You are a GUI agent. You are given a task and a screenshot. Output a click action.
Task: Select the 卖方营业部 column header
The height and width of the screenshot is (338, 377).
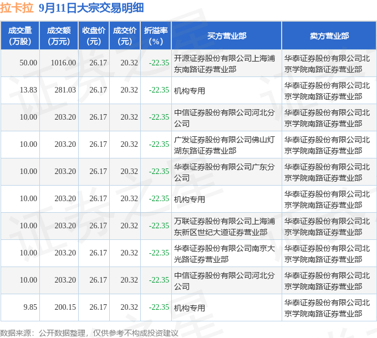(x=329, y=36)
